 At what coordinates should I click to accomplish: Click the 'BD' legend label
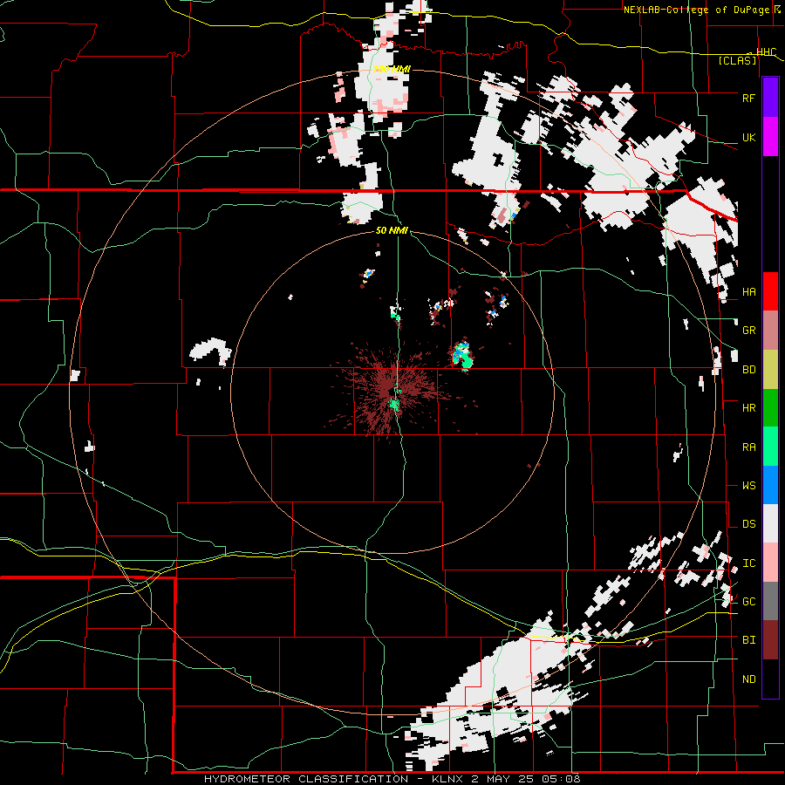[x=748, y=370]
